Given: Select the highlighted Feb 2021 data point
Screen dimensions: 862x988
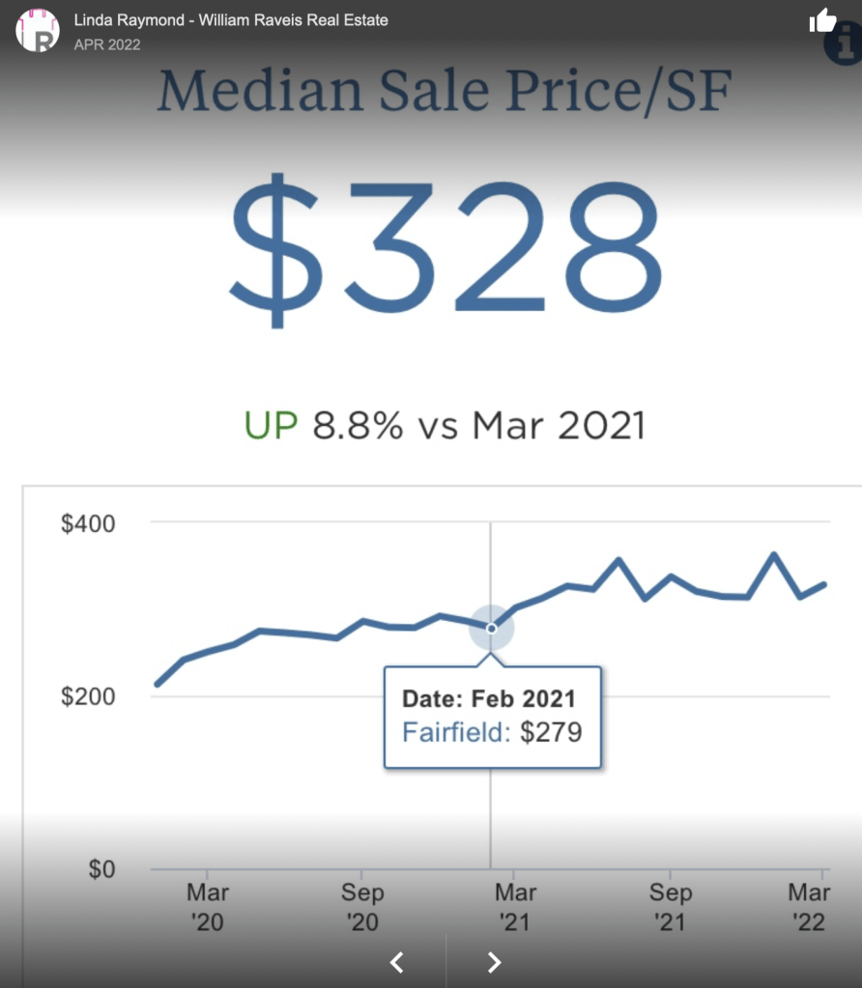Looking at the screenshot, I should (x=491, y=629).
